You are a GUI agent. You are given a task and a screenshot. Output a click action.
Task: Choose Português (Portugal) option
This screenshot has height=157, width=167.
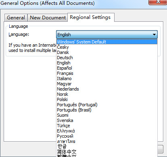(107, 105)
